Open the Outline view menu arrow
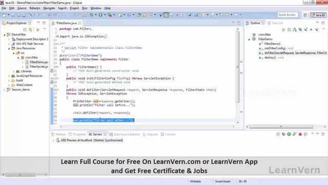Screen dimensions: 328x185 coord(323,29)
